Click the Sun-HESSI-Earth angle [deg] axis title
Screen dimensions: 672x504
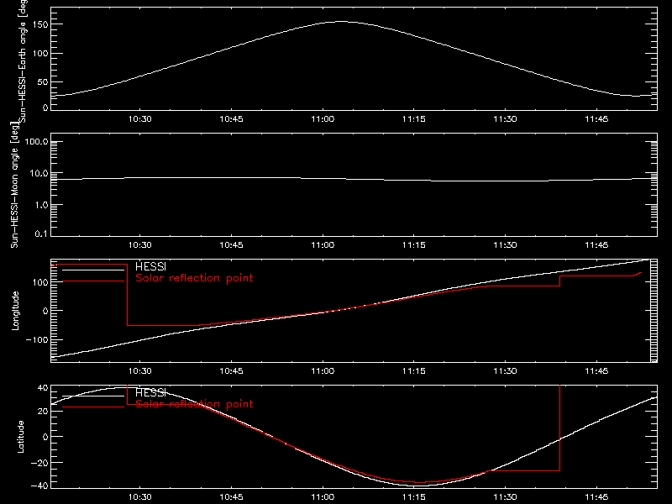tap(22, 61)
